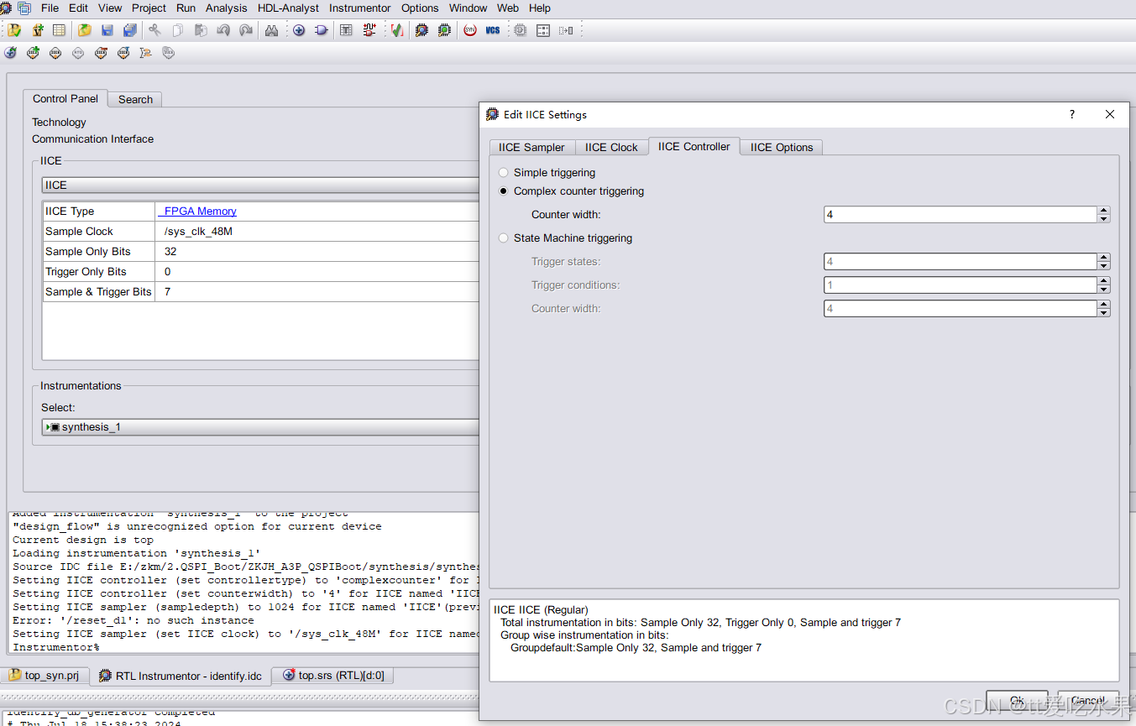Switch to the top.srs (RTL) bottom tab
The width and height of the screenshot is (1136, 726).
332,675
